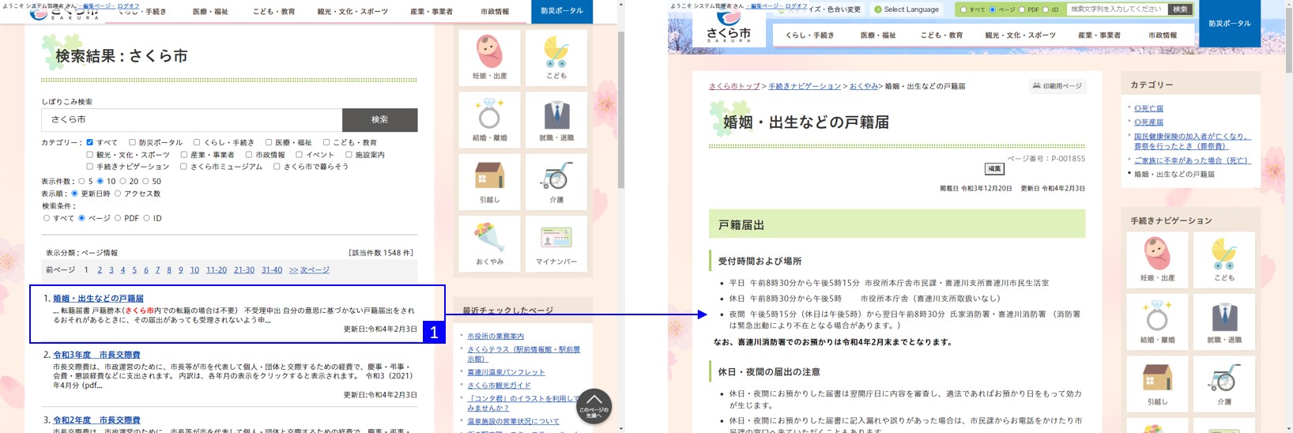Click the 編集 button under page number
The width and height of the screenshot is (1293, 433).
coord(994,168)
